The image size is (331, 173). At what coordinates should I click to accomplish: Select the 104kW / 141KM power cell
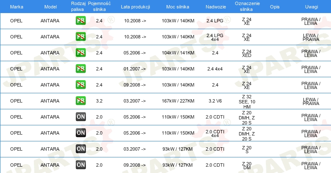(x=178, y=53)
